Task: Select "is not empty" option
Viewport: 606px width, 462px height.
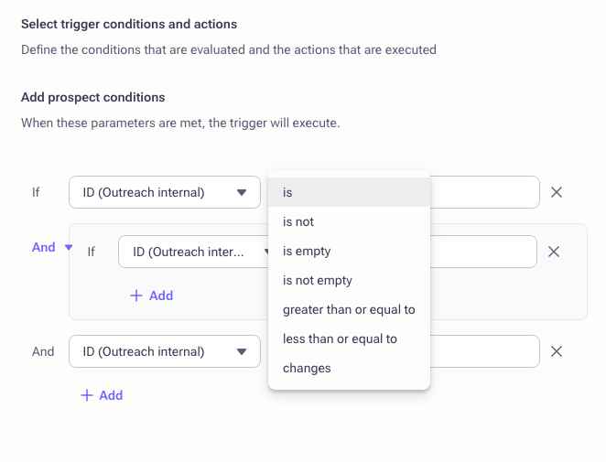Action: click(349, 280)
